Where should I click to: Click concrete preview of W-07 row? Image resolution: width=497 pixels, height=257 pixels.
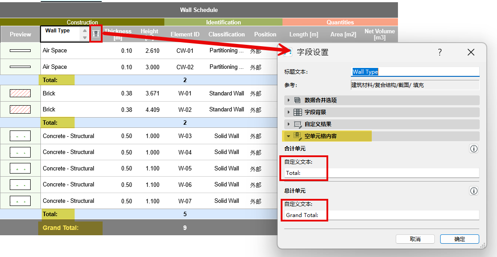click(20, 201)
